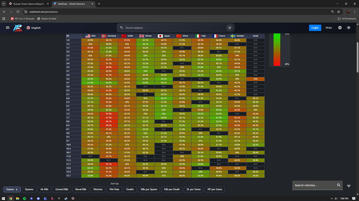Open the FAQs page
The image size is (359, 201).
[x=328, y=28]
